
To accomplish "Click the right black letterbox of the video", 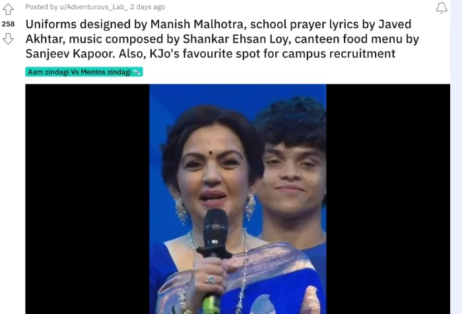I will (x=388, y=199).
